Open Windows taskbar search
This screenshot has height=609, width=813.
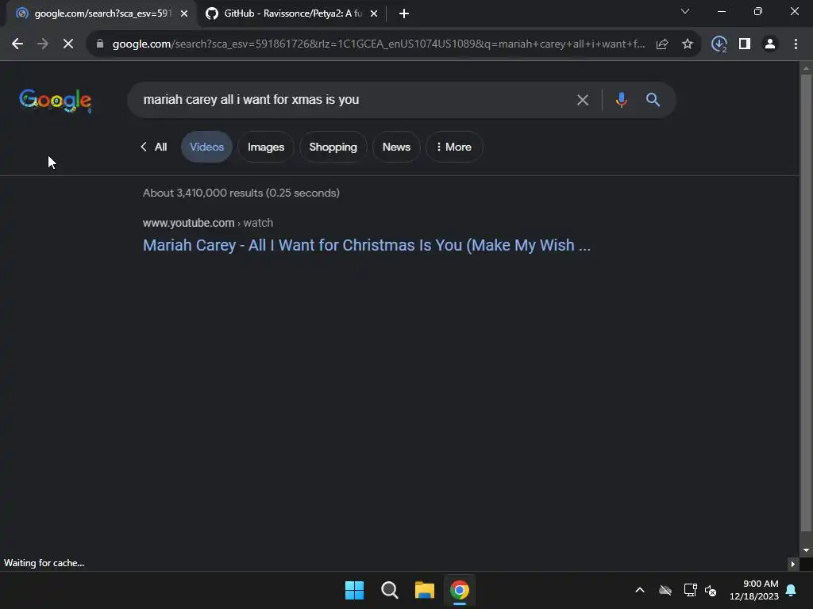coord(389,590)
